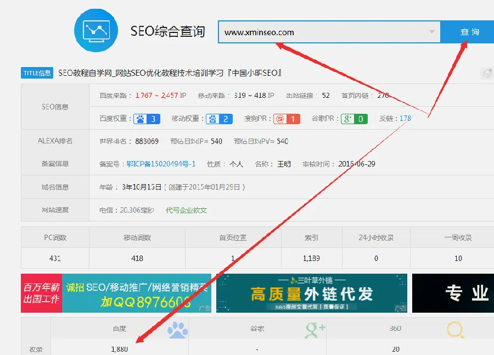The height and width of the screenshot is (355, 494).
Task: Click the 网站速度 row label
Action: tap(55, 210)
